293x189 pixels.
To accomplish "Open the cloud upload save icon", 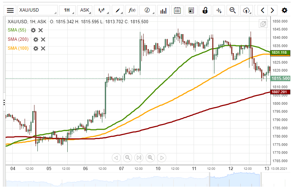I will point(246,10).
